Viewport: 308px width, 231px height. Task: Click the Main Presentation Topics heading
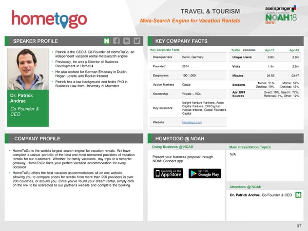point(250,147)
